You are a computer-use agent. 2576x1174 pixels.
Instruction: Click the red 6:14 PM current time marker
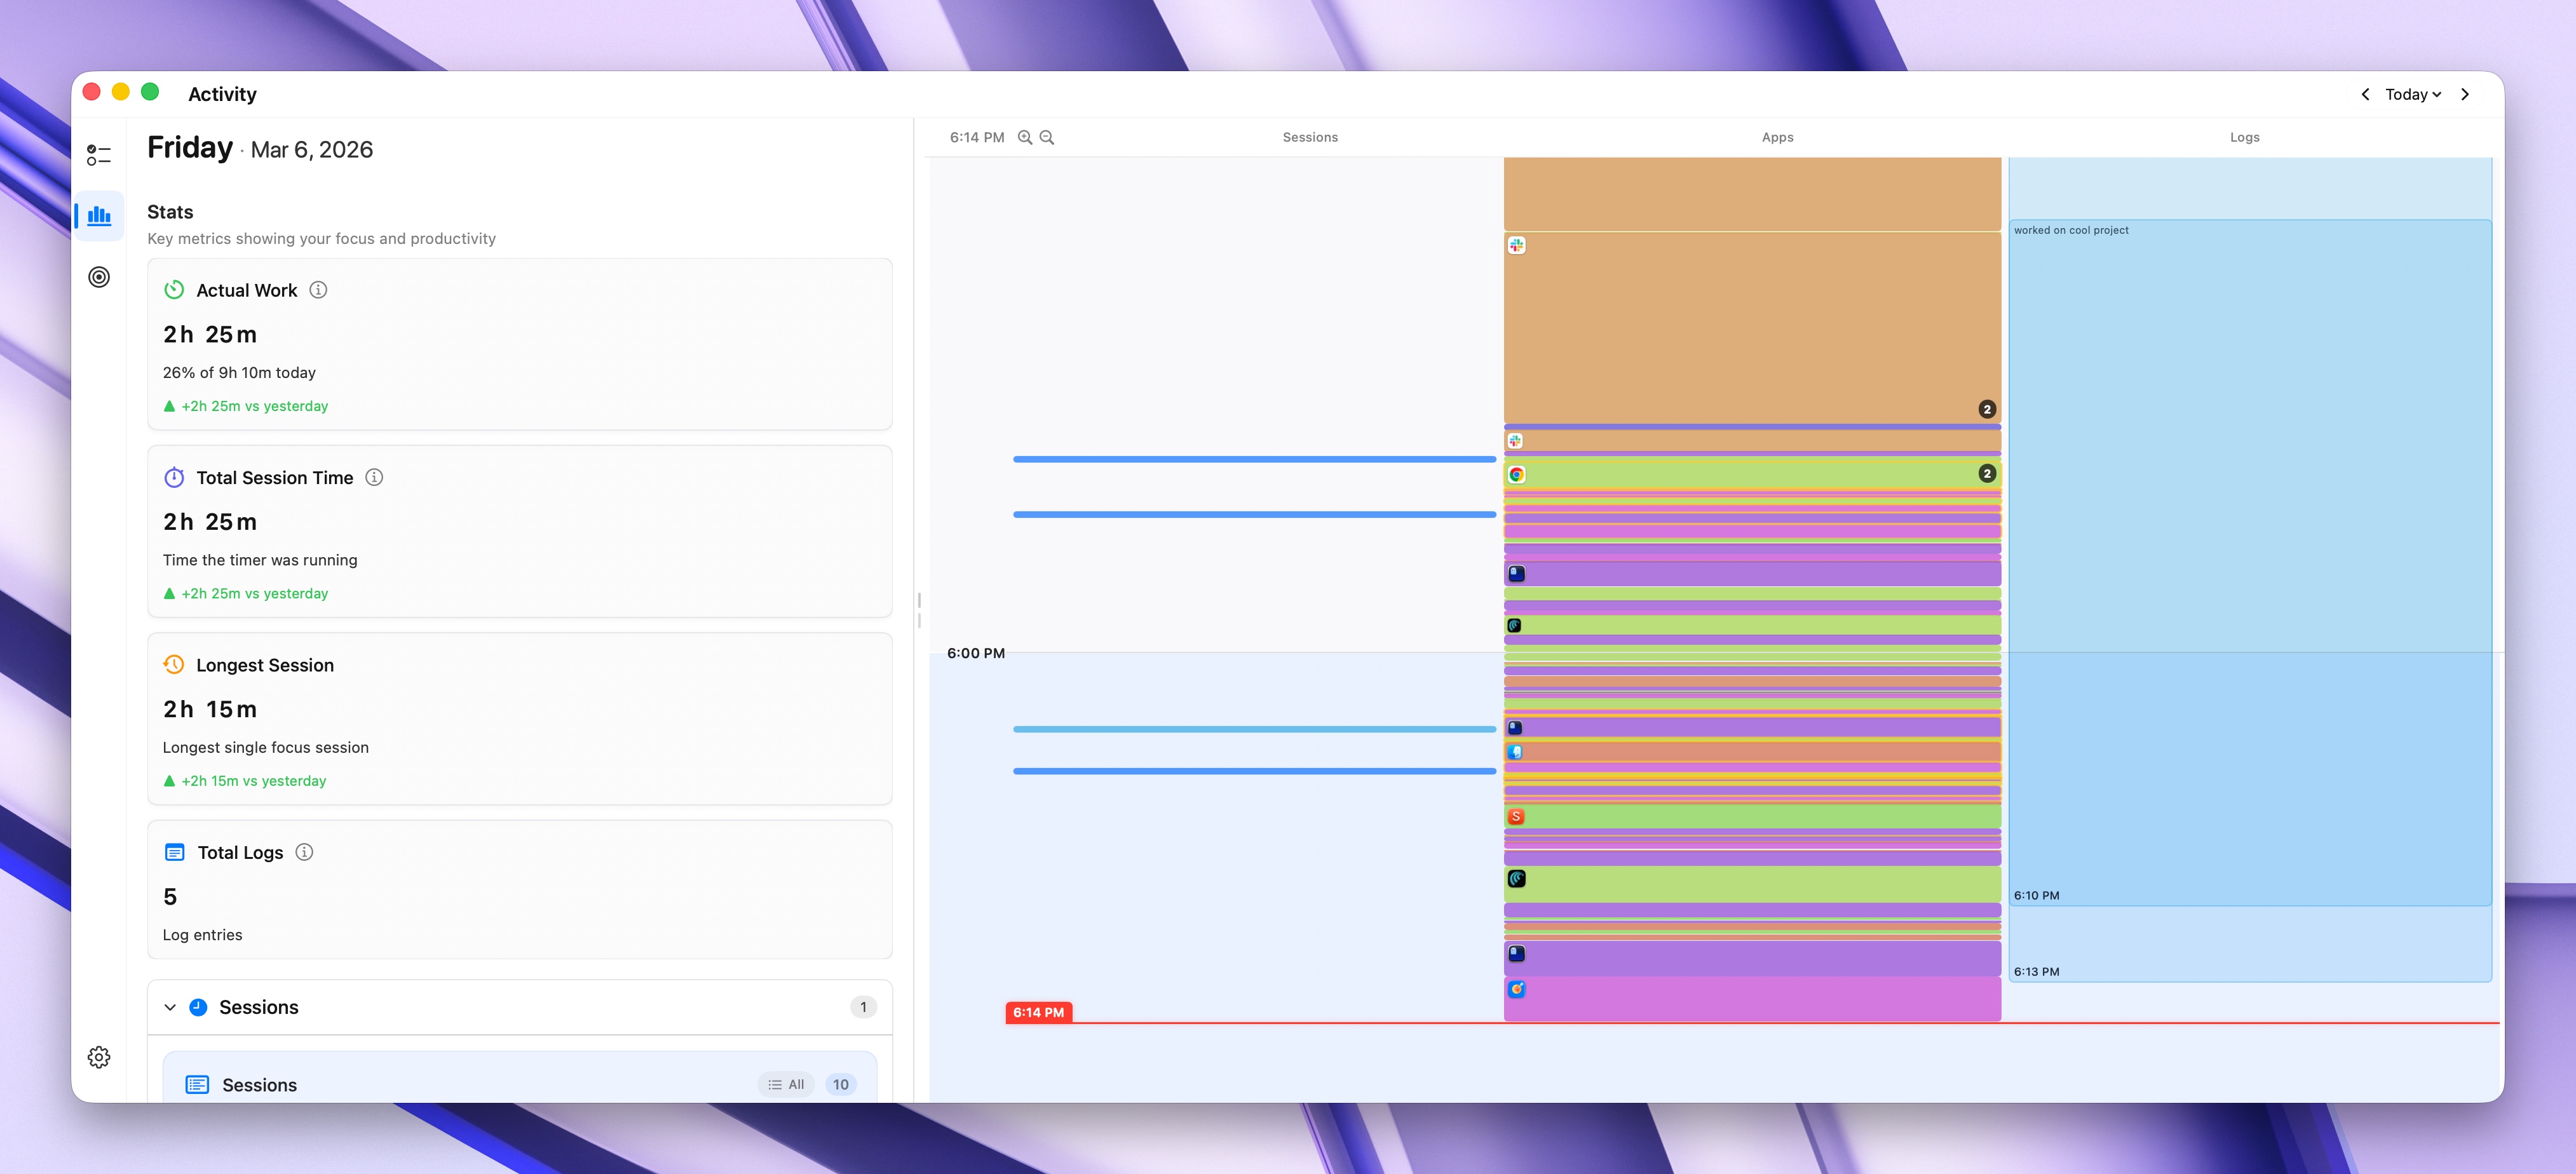(1038, 1013)
